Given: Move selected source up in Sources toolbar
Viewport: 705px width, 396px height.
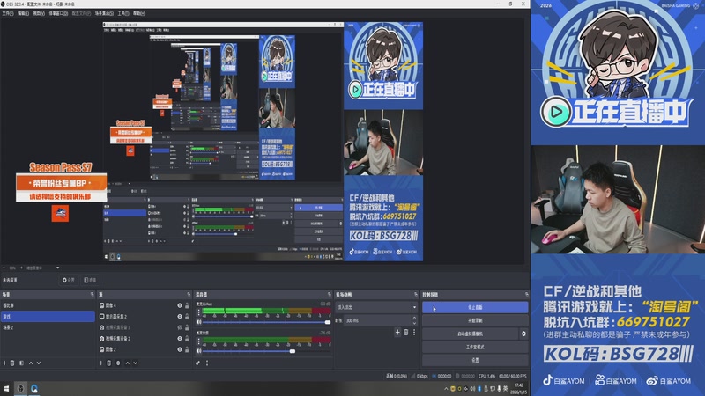Looking at the screenshot, I should pos(127,363).
